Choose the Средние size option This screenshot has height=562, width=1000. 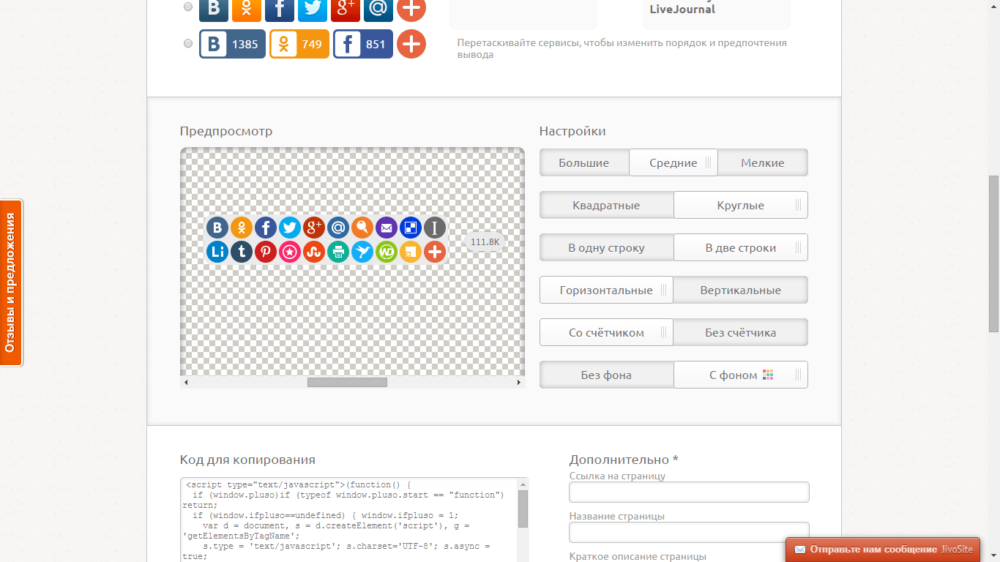point(673,162)
